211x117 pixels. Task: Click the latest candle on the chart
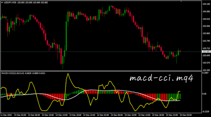click(180, 51)
